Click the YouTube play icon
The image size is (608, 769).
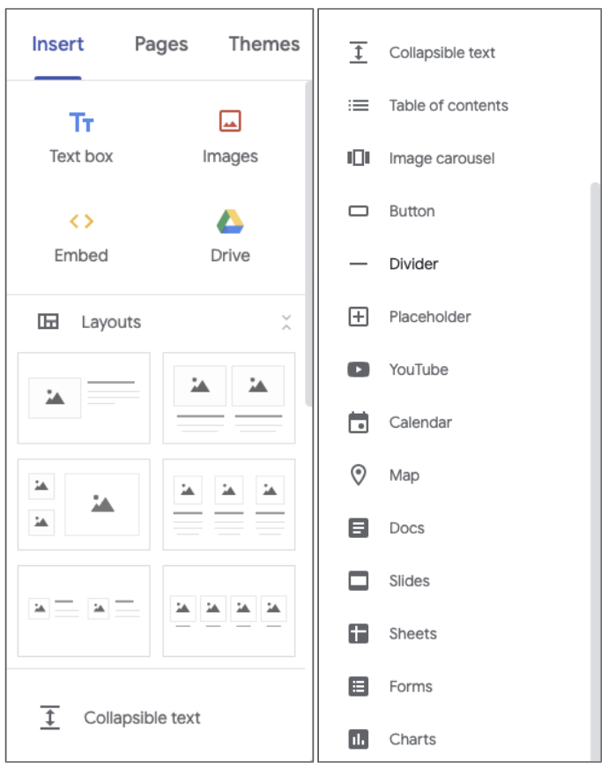359,370
